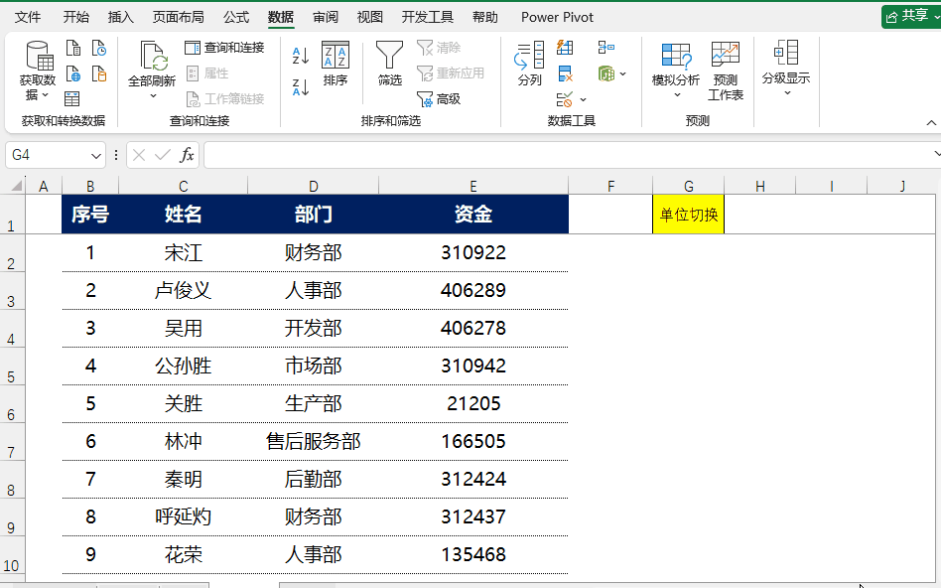Image resolution: width=941 pixels, height=588 pixels.
Task: Click the Flash Fill icon
Action: click(x=565, y=48)
